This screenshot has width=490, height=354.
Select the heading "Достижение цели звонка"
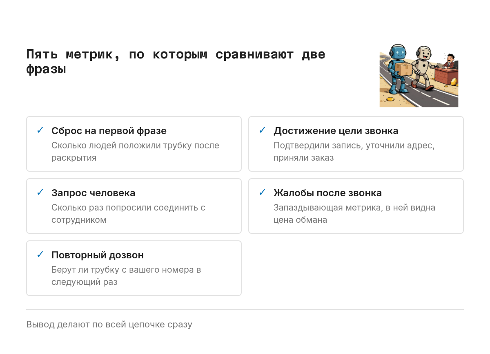pyautogui.click(x=336, y=131)
